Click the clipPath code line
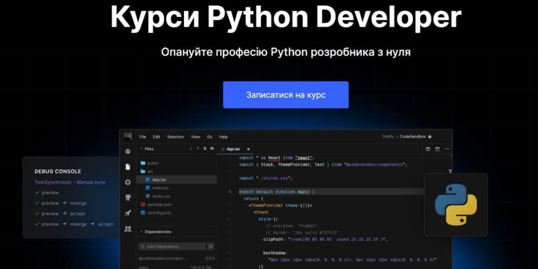This screenshot has height=269, width=538. pos(325,240)
